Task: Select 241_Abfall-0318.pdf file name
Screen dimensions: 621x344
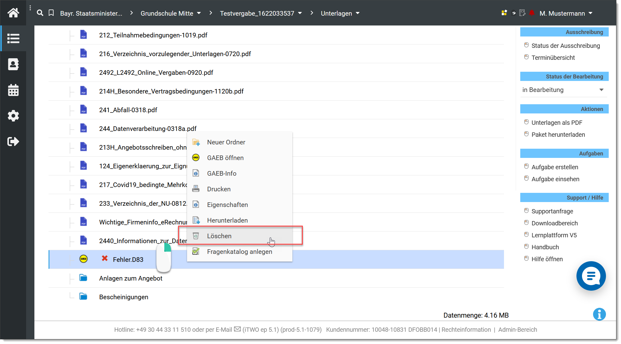Action: click(x=128, y=110)
